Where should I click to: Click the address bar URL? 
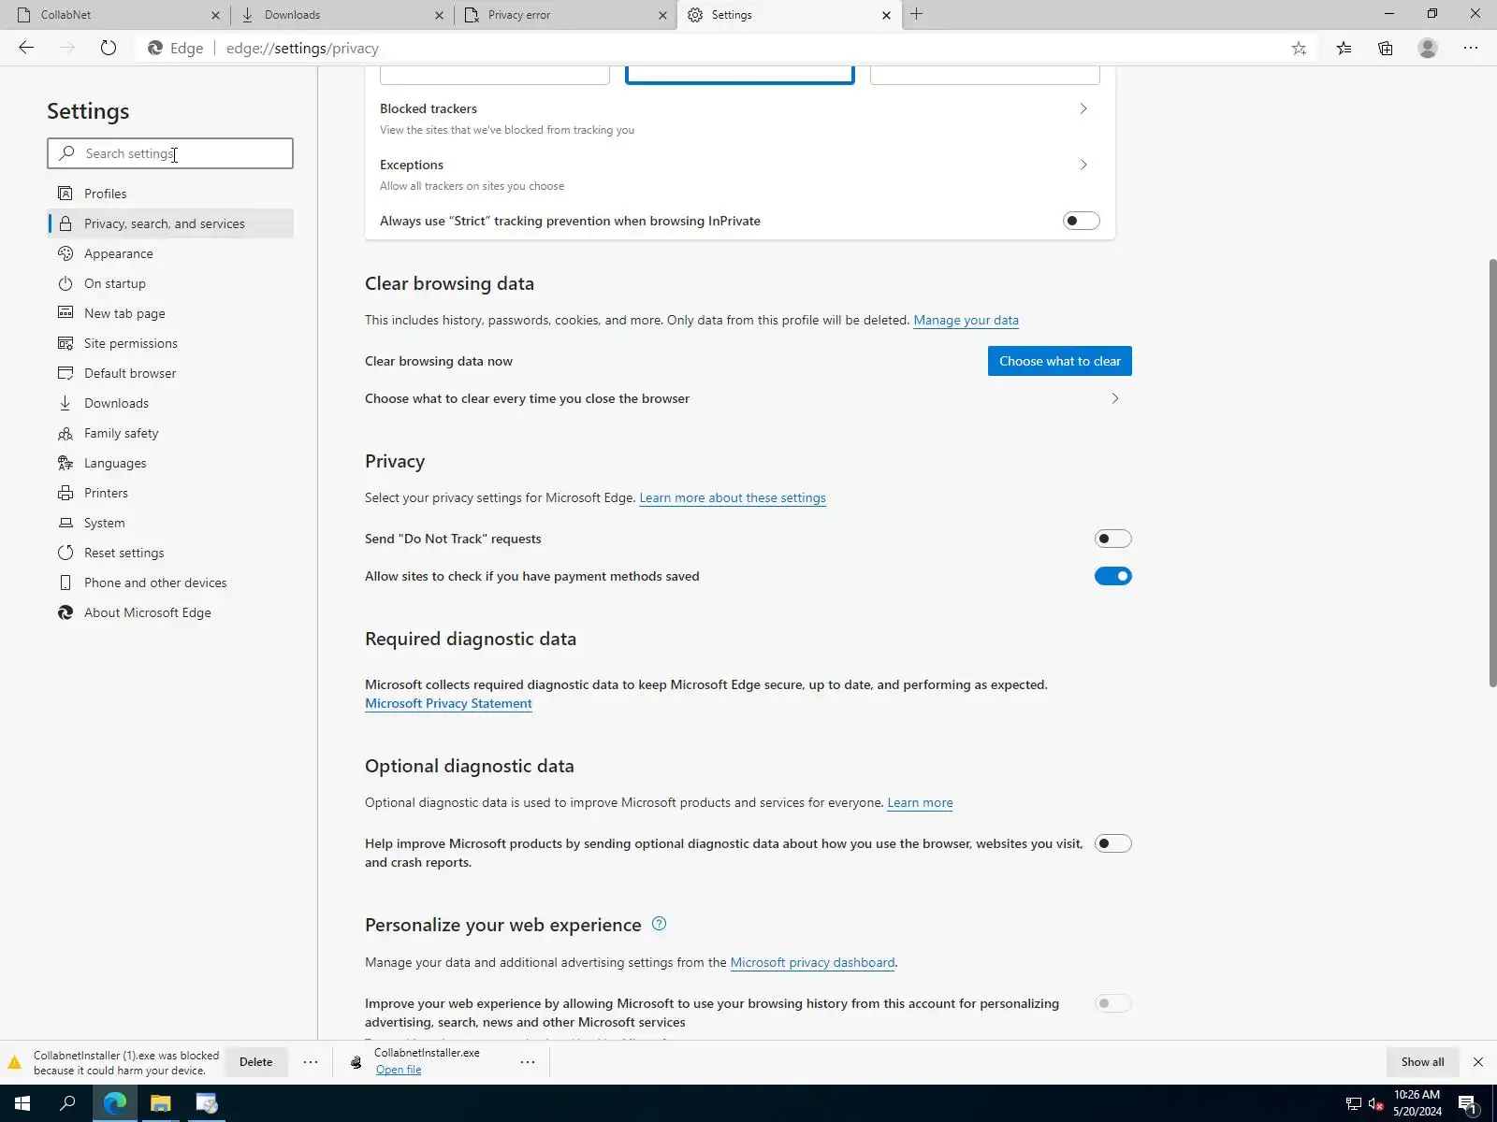point(302,49)
